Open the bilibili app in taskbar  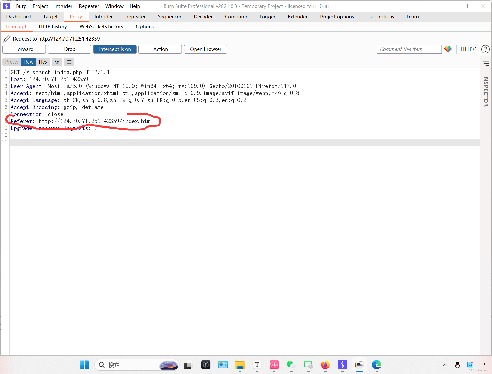274,365
